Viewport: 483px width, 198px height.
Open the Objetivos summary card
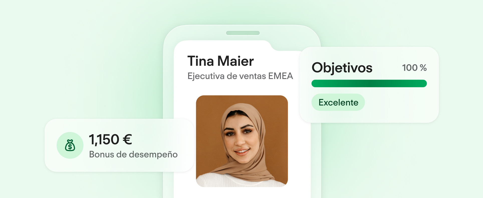coord(369,85)
